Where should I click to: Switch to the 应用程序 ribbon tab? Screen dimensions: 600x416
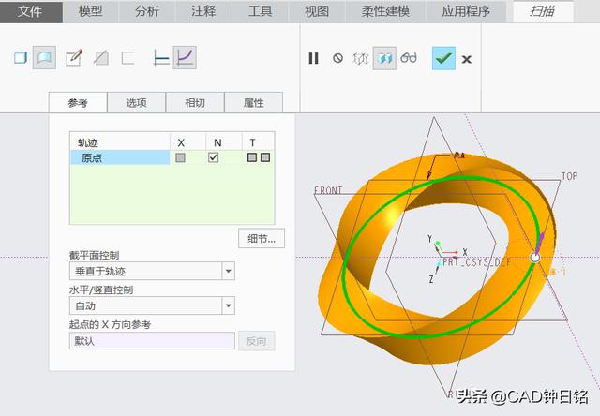pyautogui.click(x=466, y=11)
